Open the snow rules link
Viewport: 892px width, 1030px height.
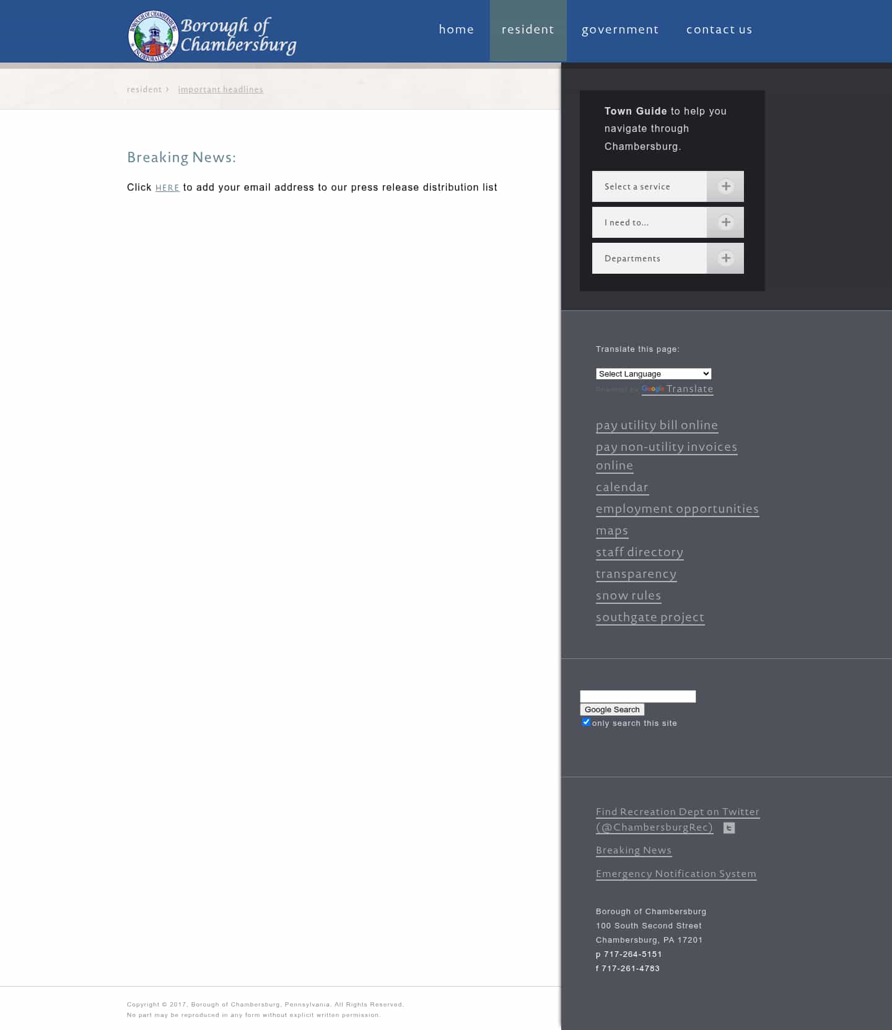(628, 595)
